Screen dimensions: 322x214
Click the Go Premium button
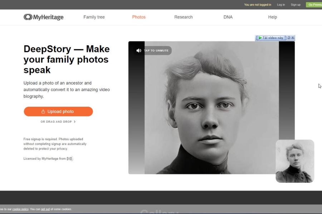coord(314,5)
